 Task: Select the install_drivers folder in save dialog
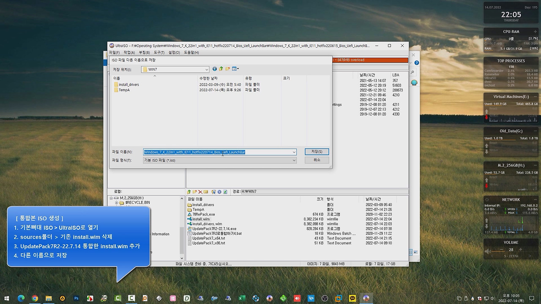point(126,84)
